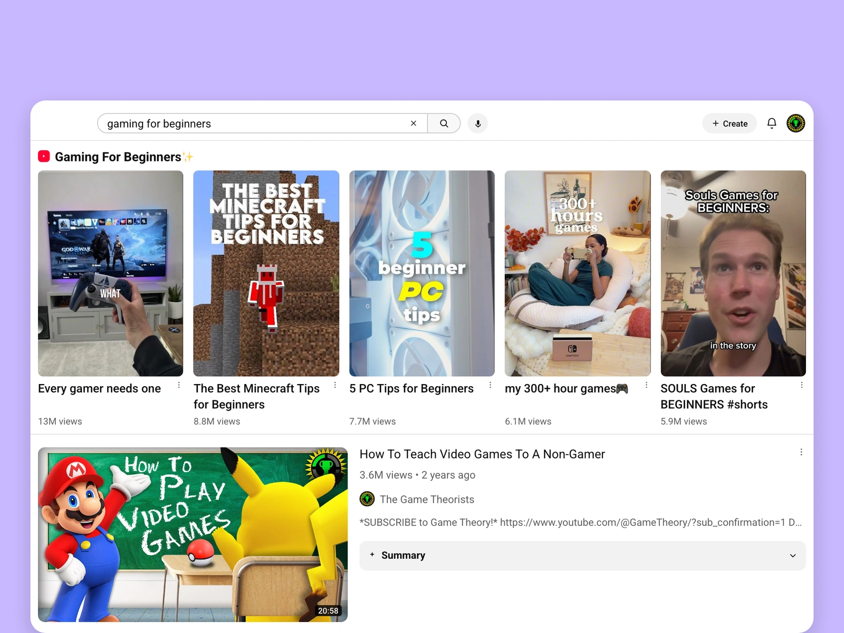This screenshot has width=844, height=633.
Task: Start voice search with the microphone icon
Action: point(478,123)
